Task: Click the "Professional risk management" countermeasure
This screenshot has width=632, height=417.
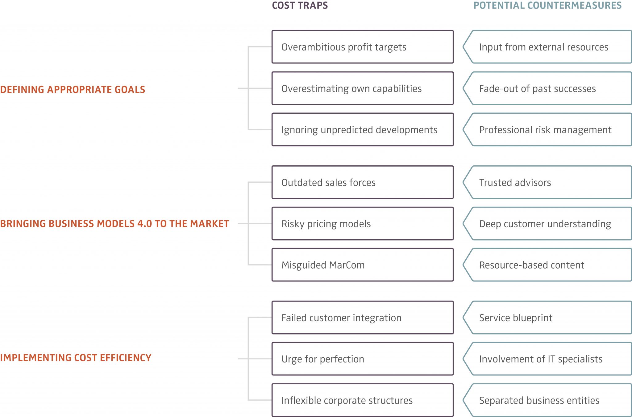Action: pos(547,130)
